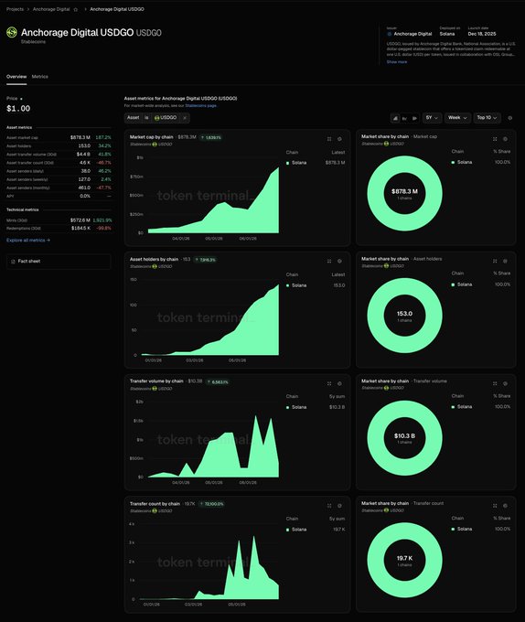Toggle Solana legend in Asset holders chart
This screenshot has height=622, width=525.
tap(296, 285)
